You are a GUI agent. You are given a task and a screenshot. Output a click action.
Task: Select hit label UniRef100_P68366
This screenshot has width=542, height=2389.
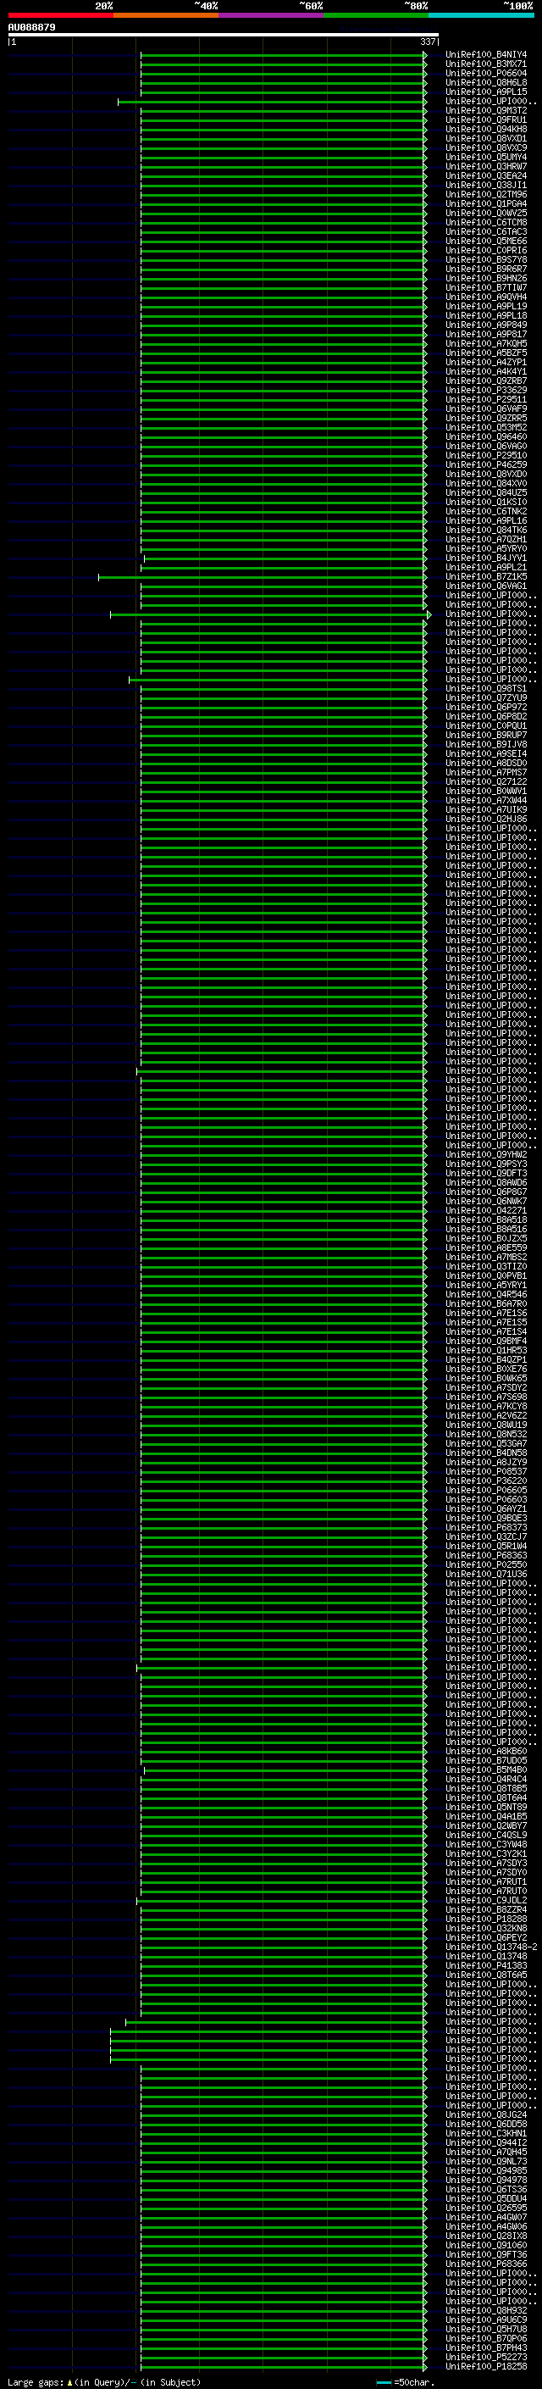tap(486, 2264)
